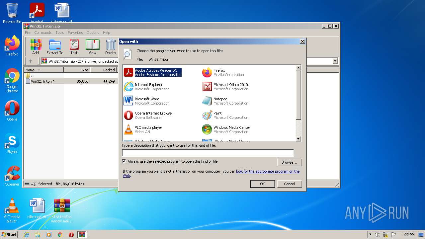Click the Browse... button
The width and height of the screenshot is (425, 239).
tap(289, 162)
